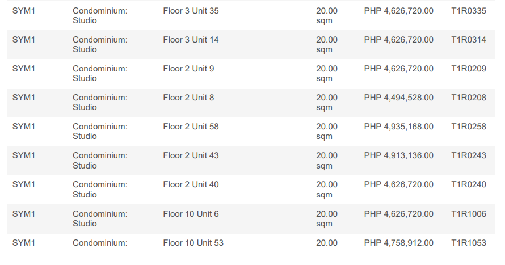Viewport: 505px width, 265px height.
Task: Pick unit code T1R0258
Action: pos(468,127)
